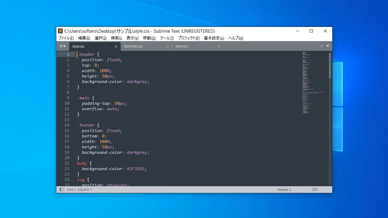The image size is (388, 218).
Task: Click line number 9 in gutter
Action: [68, 98]
